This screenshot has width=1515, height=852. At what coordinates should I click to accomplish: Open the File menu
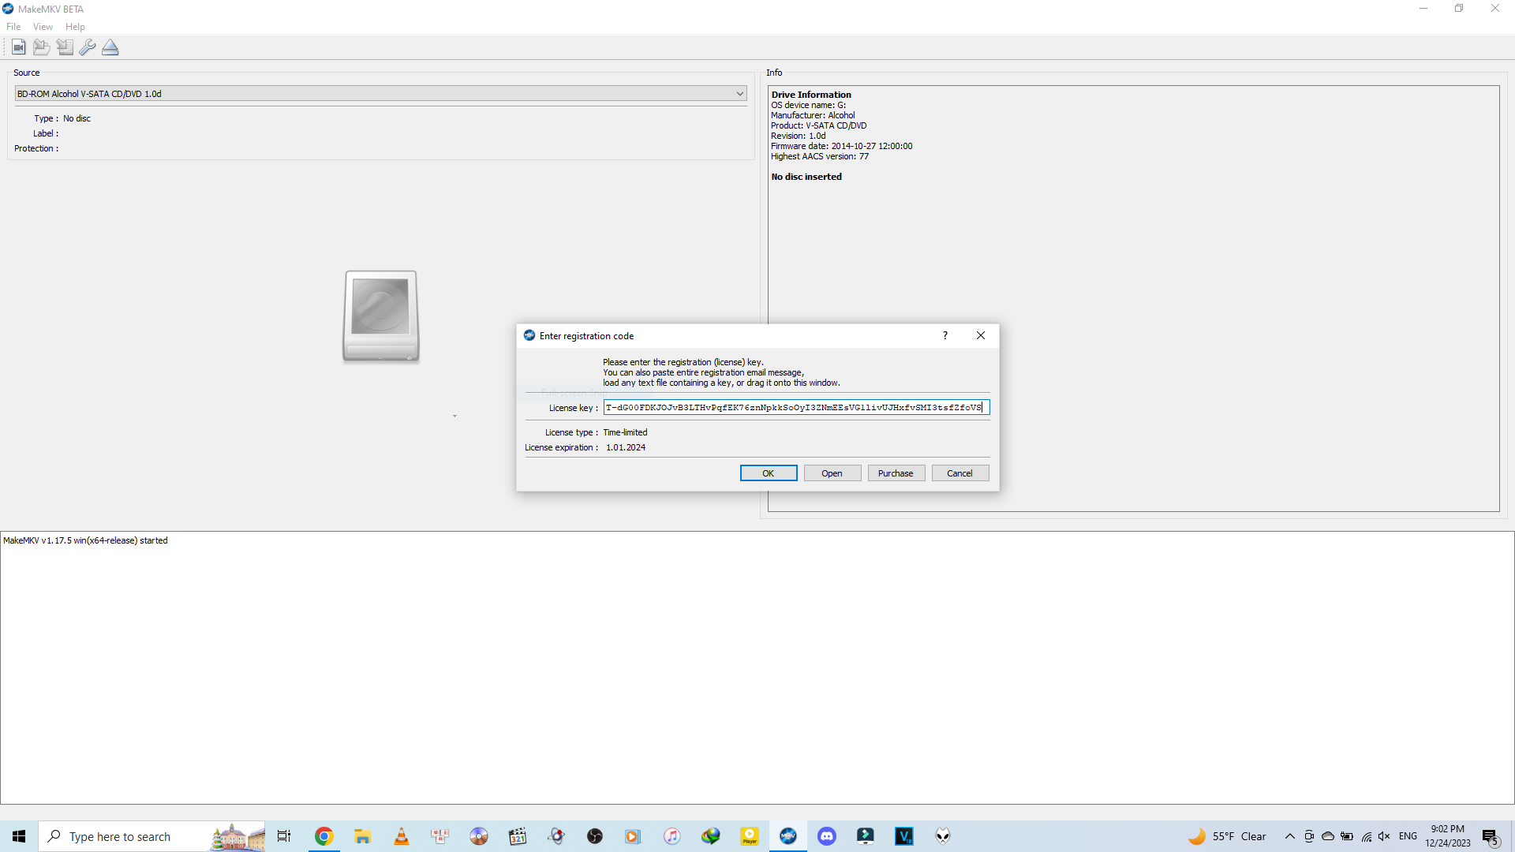(x=13, y=27)
